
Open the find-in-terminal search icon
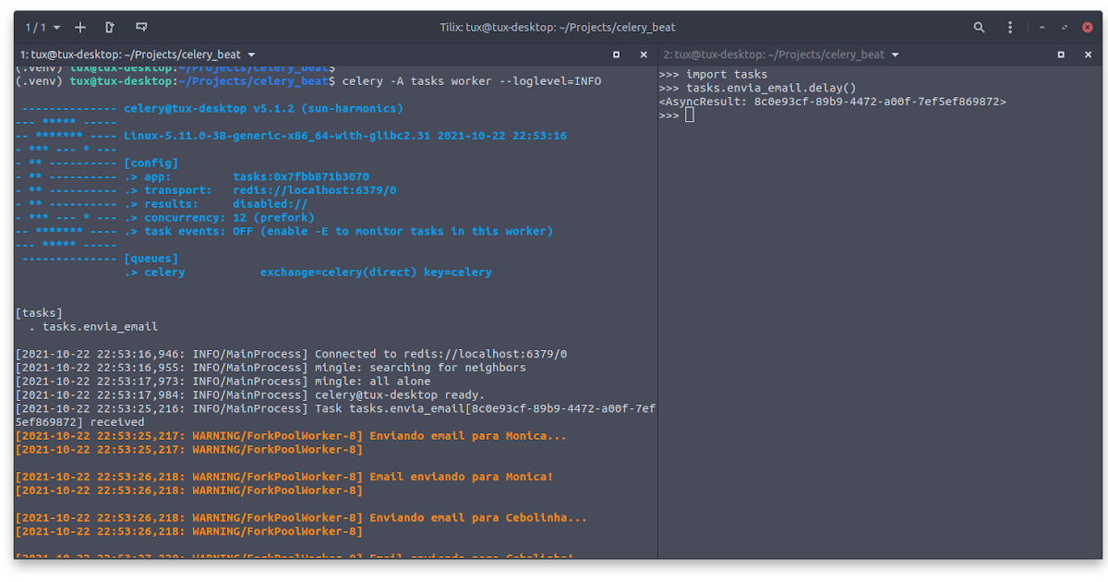tap(979, 28)
